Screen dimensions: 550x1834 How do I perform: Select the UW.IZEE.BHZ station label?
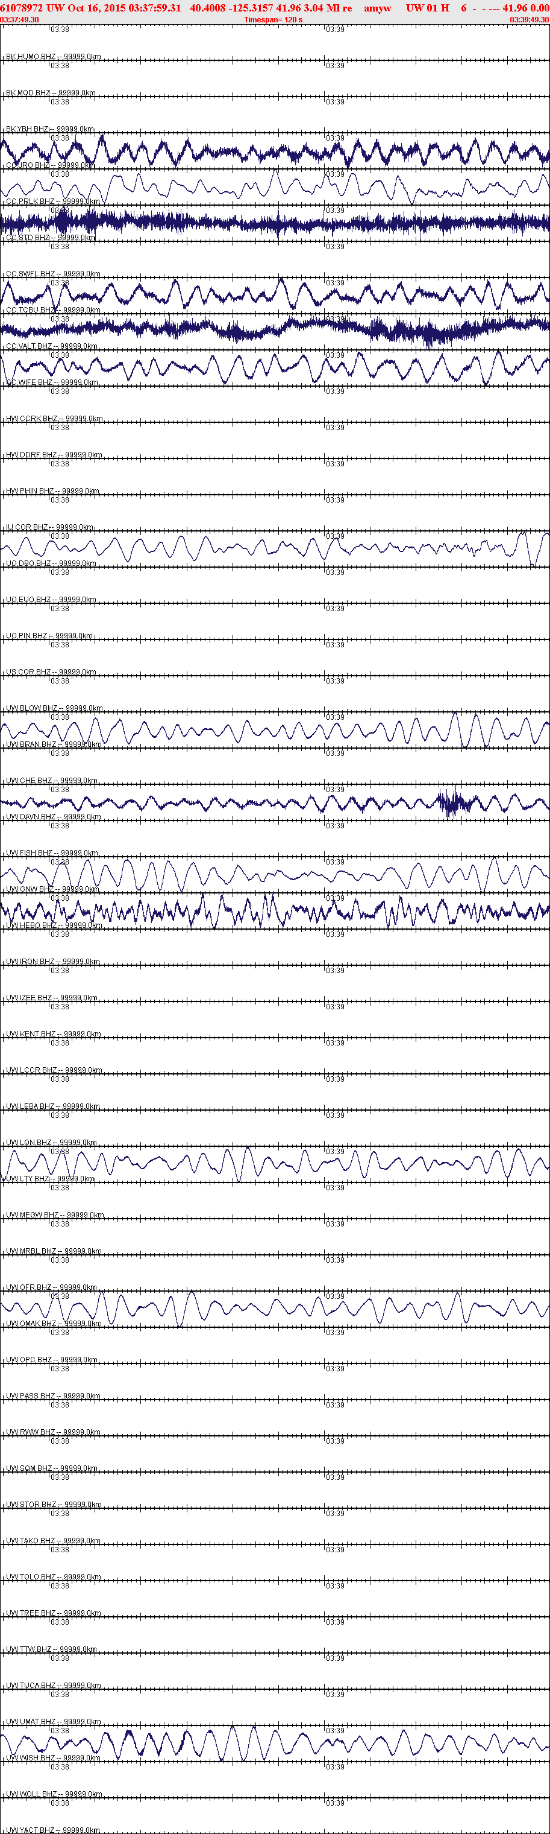pyautogui.click(x=51, y=998)
